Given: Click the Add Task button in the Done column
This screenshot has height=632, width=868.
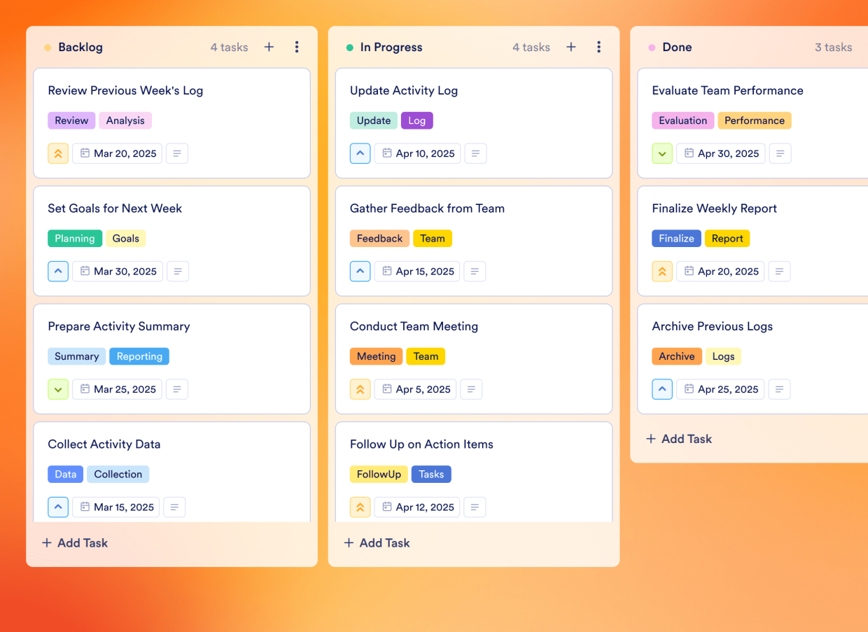Looking at the screenshot, I should pos(678,439).
